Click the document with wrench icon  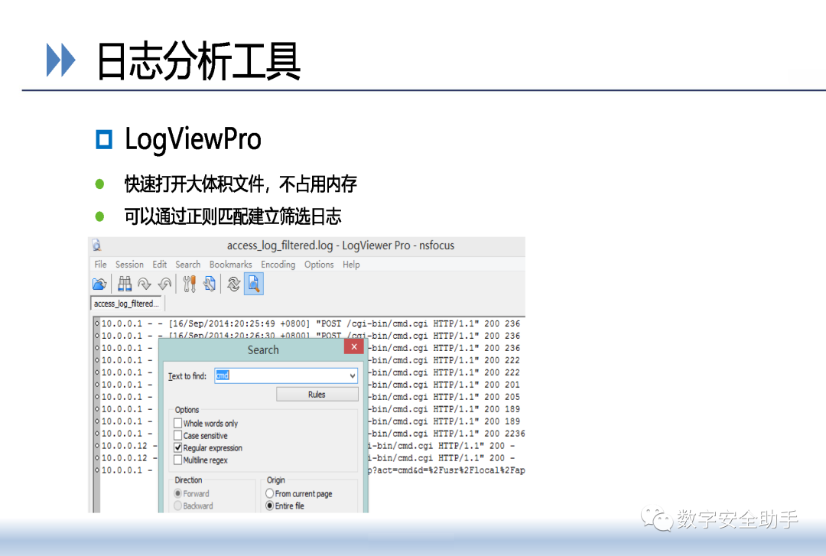point(210,284)
